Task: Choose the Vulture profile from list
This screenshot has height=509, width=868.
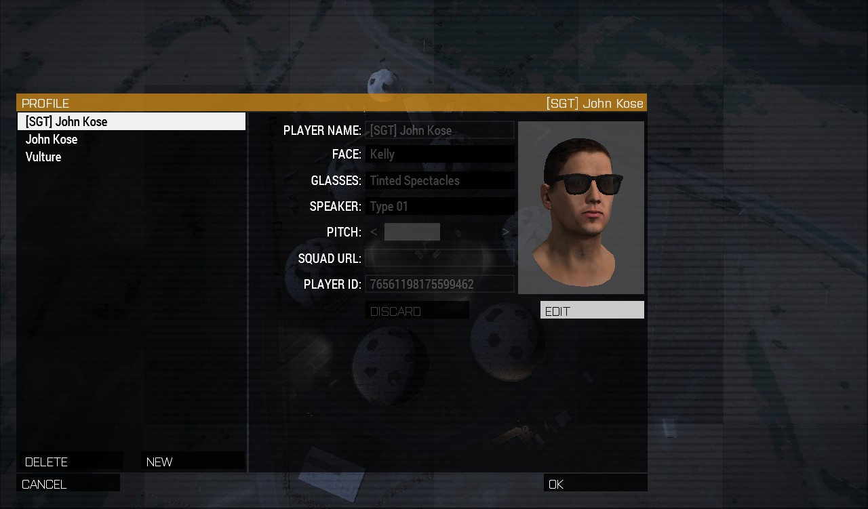Action: pyautogui.click(x=132, y=157)
